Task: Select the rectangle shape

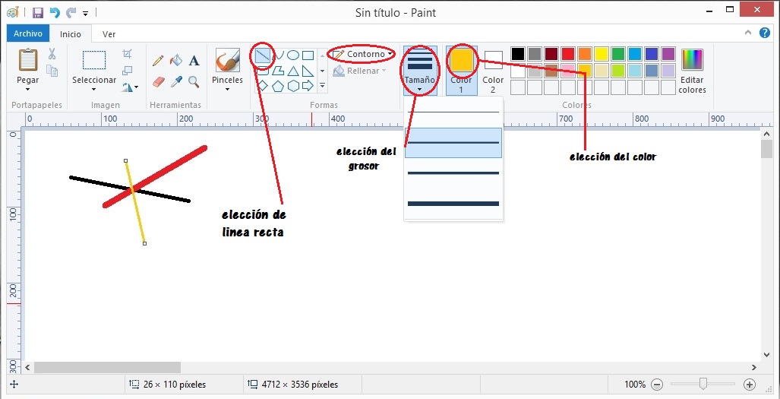Action: [308, 55]
